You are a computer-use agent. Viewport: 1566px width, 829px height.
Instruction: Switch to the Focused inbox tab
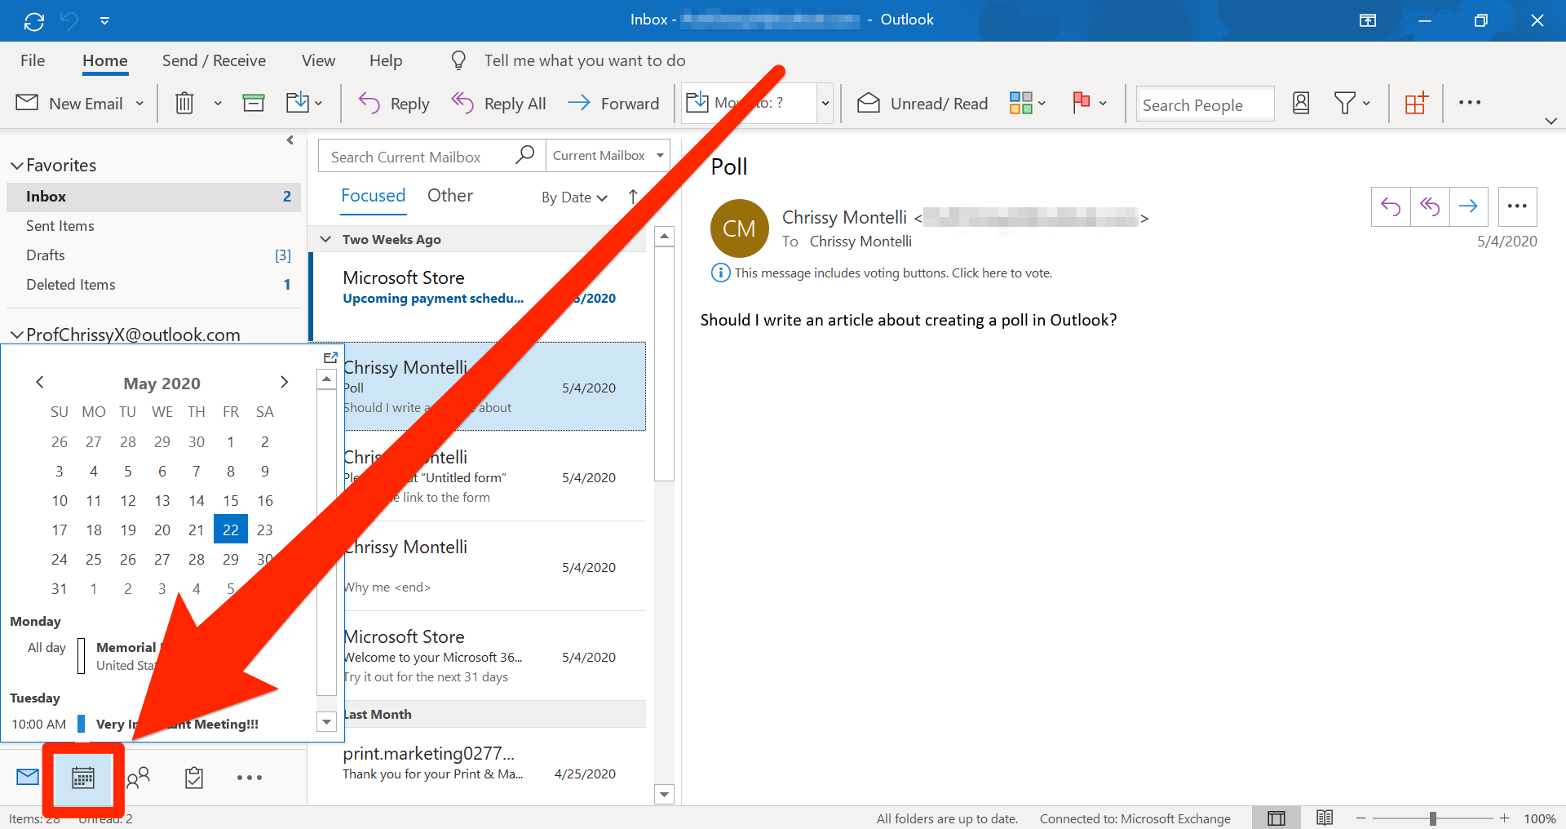(373, 196)
